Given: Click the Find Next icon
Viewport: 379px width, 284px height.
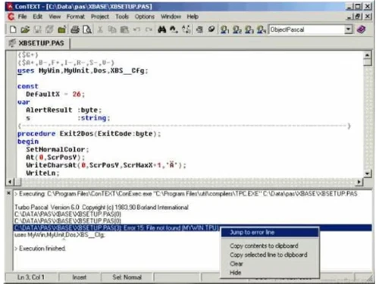Looking at the screenshot, I should tap(174, 30).
